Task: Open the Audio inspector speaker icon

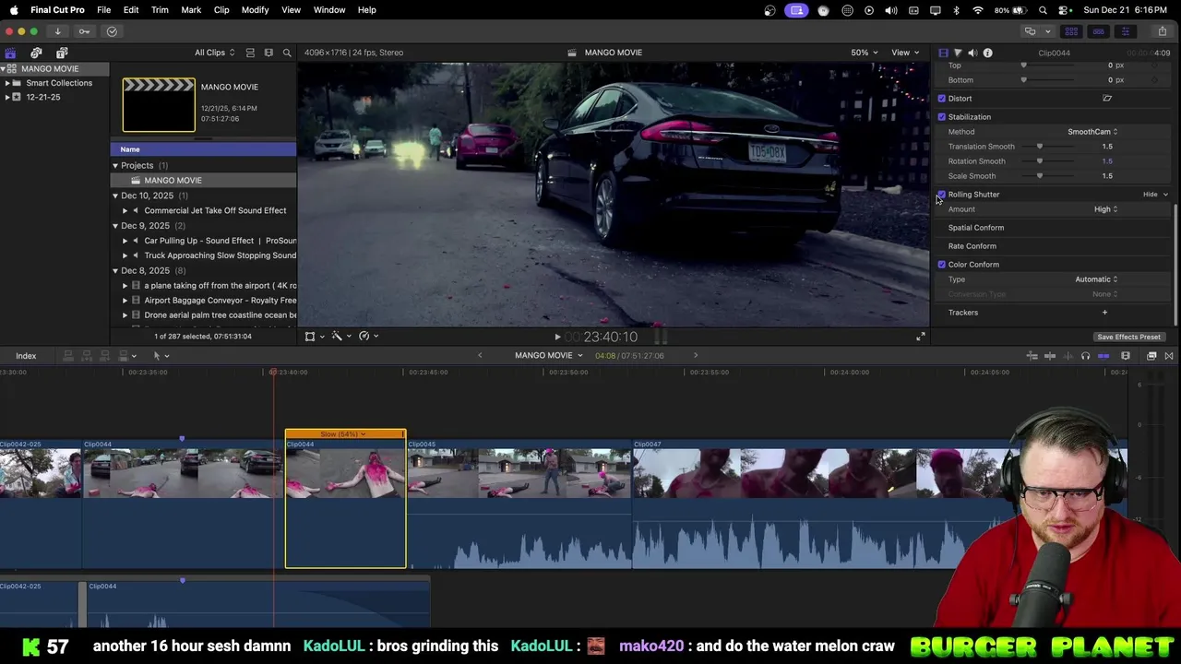Action: click(x=972, y=53)
